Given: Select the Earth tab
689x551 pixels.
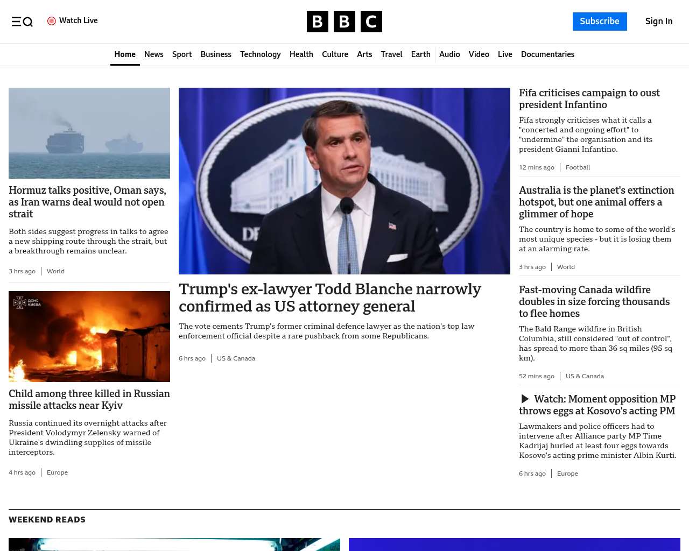Looking at the screenshot, I should coord(420,54).
